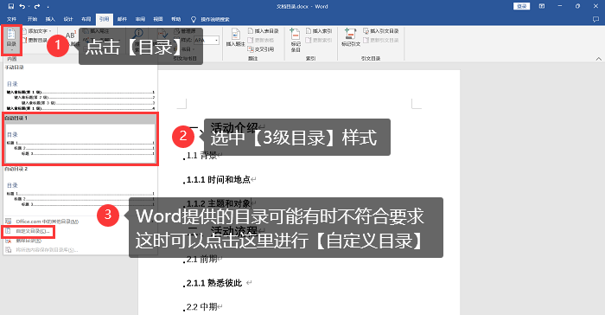Viewport: 605px width, 315px height.
Task: Click 插入引文目录 (Insert Table of Authorities)
Action: [x=381, y=31]
